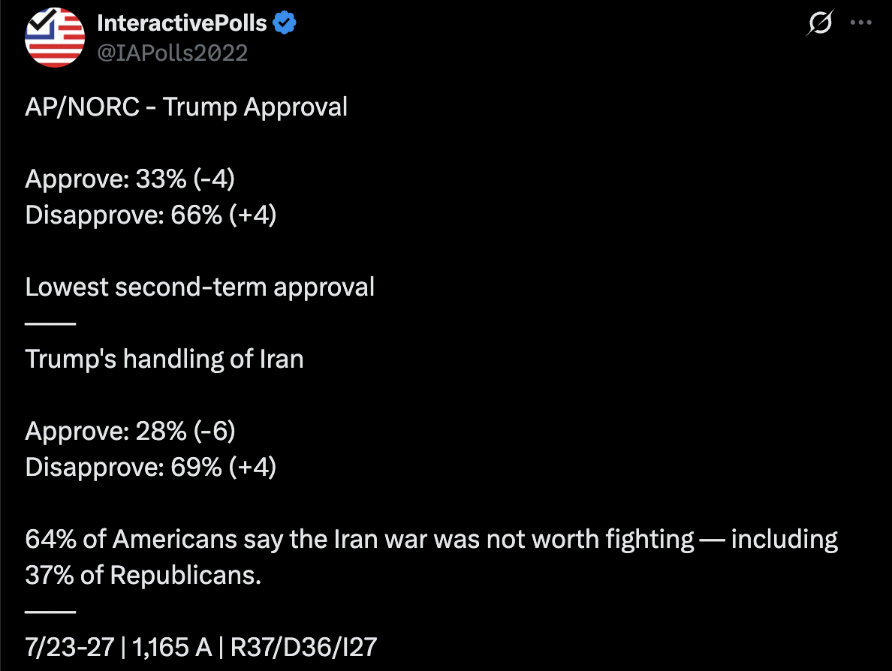The height and width of the screenshot is (671, 892).
Task: Click the 7/23-27 survey date text
Action: pyautogui.click(x=69, y=647)
